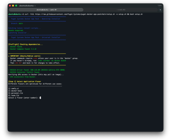The width and height of the screenshot is (171, 140).
Task: Click the 'Assets acquired.' line
Action: pyautogui.click(x=16, y=31)
